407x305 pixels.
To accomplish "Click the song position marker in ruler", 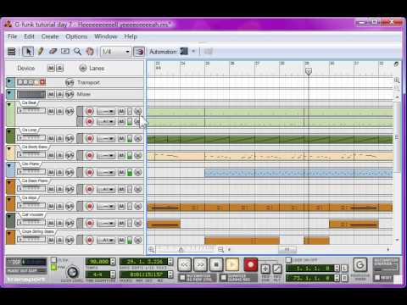I will click(309, 71).
